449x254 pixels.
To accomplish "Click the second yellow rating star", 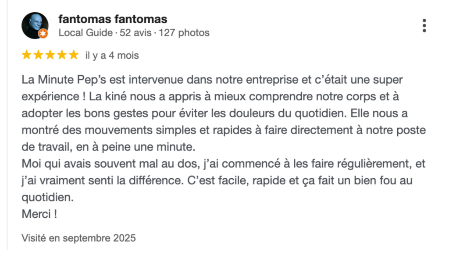I will point(38,55).
